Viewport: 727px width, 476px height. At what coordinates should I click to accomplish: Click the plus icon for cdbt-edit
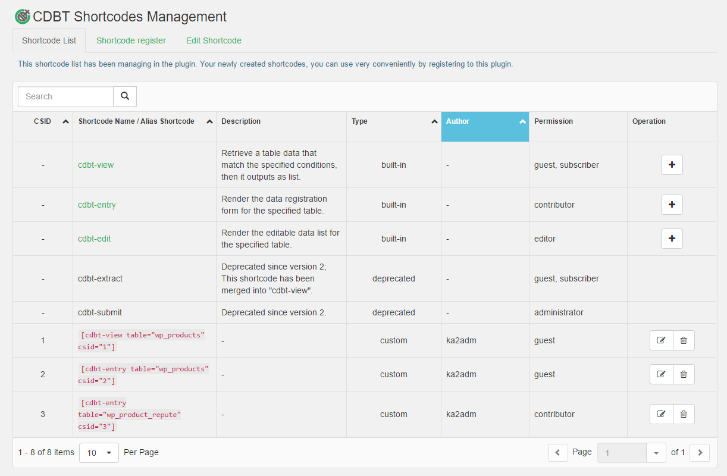coord(672,239)
